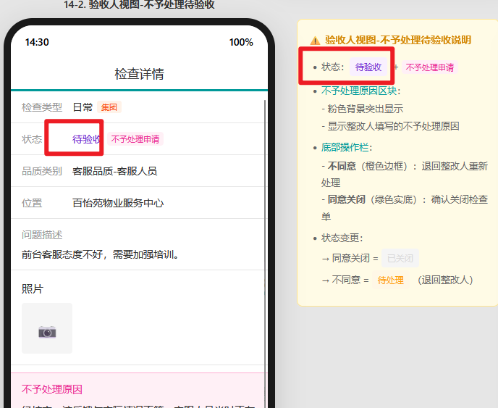
Task: Click the 底部操作栏 heading in notes
Action: pos(345,147)
